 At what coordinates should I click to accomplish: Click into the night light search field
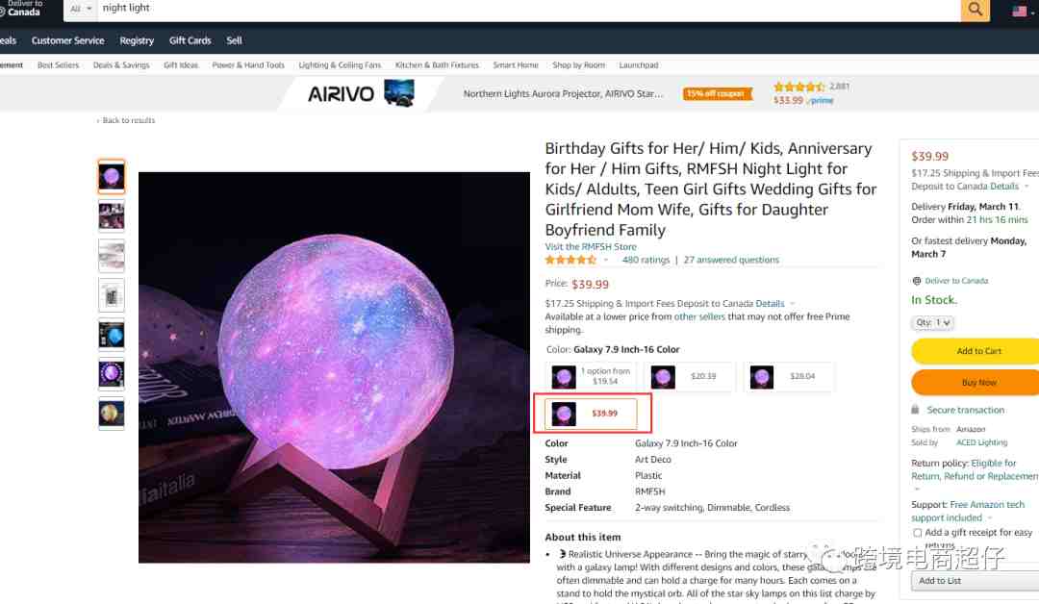pos(528,9)
